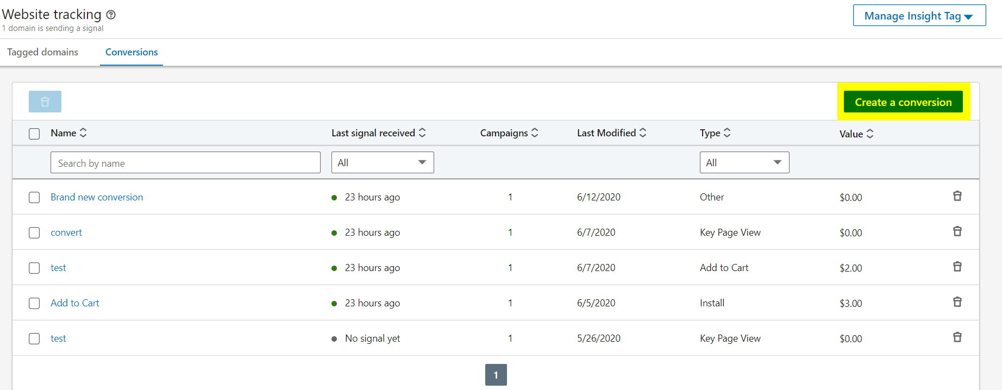Sort conversions by Last Modified

coord(643,133)
